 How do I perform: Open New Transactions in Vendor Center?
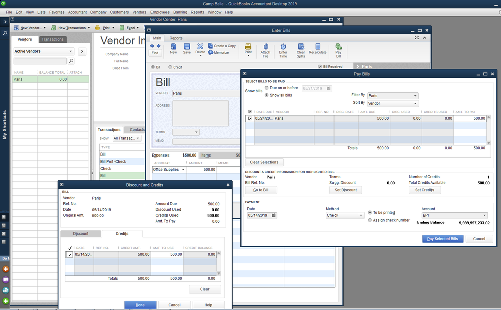click(x=71, y=28)
